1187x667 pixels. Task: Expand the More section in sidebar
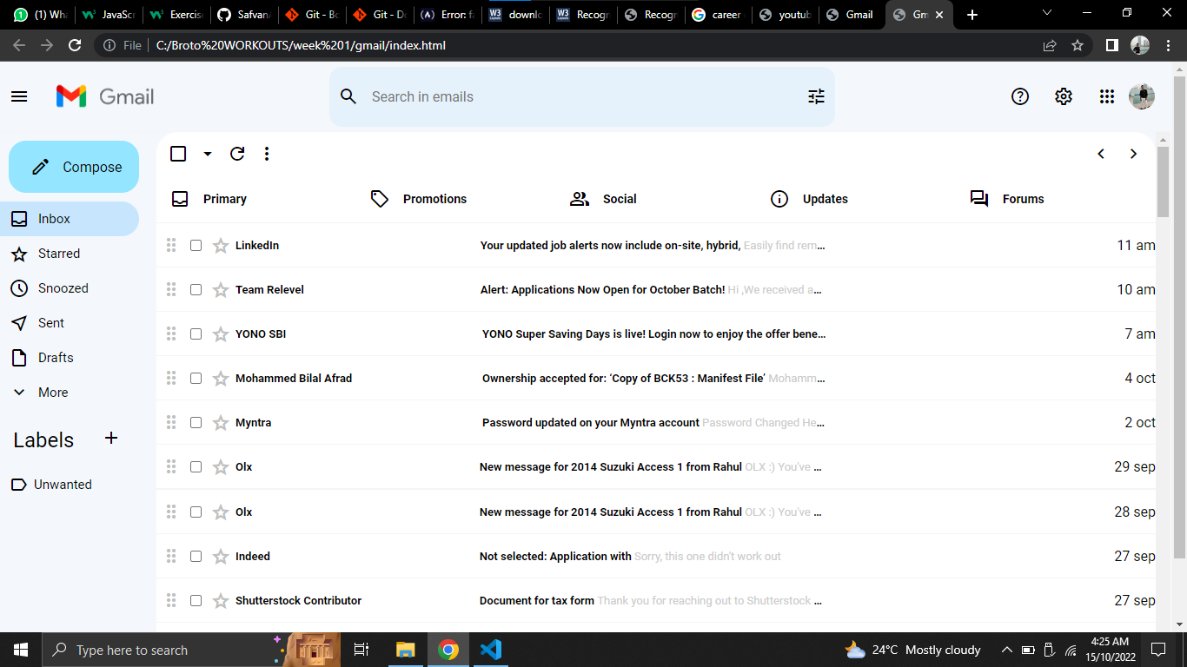[x=52, y=393]
